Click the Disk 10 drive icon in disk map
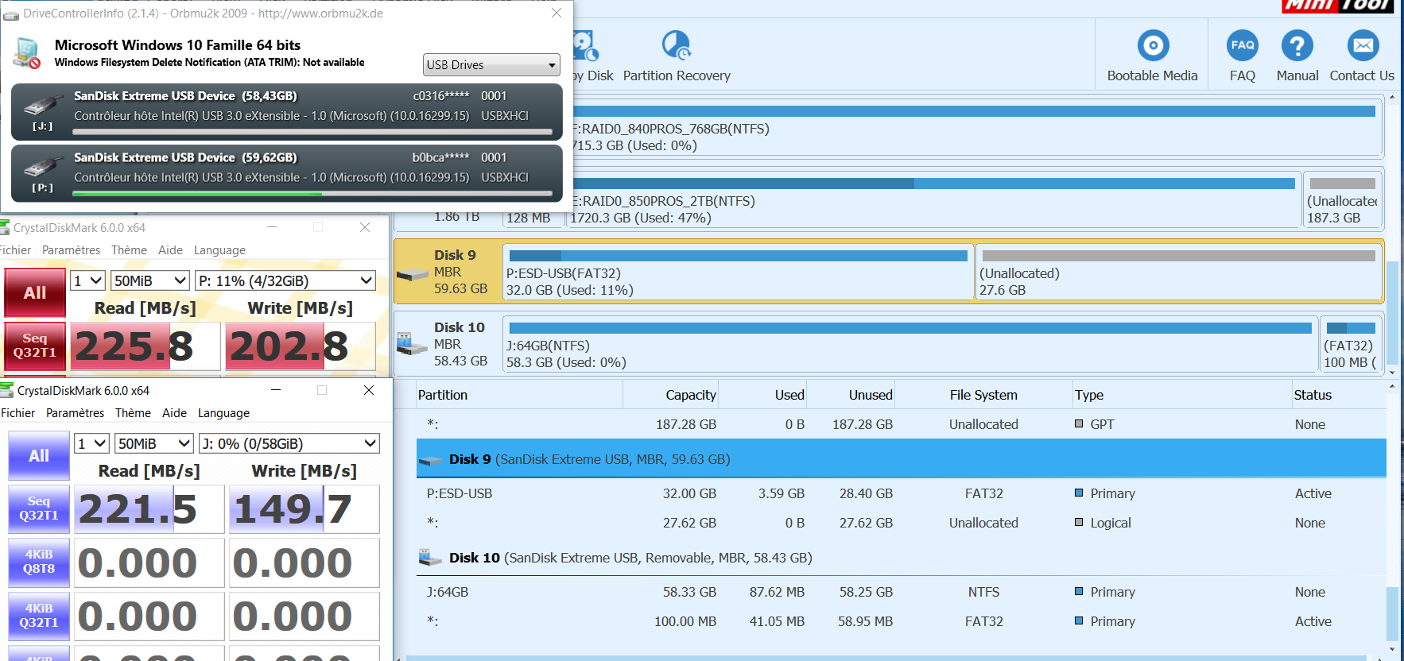 [412, 343]
